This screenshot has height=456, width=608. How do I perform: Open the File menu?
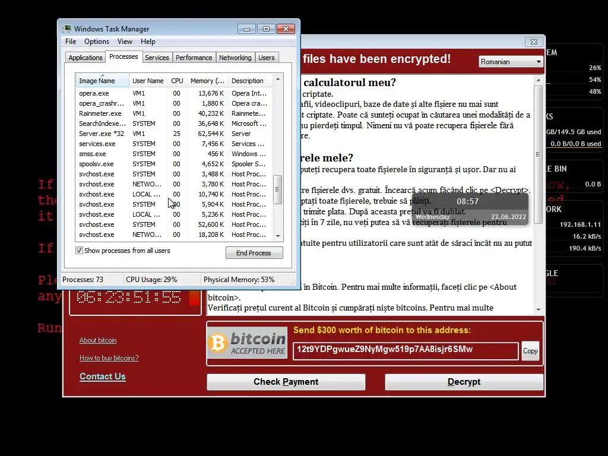[x=71, y=42]
